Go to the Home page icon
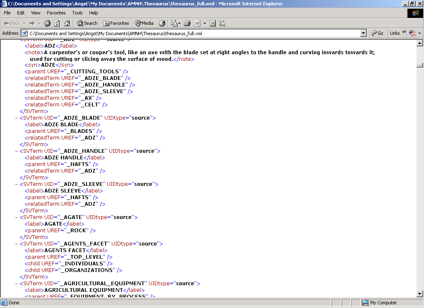 (67, 23)
